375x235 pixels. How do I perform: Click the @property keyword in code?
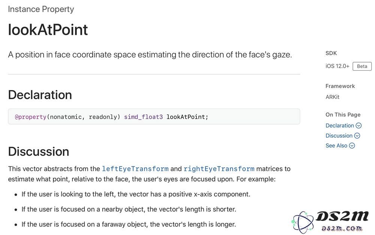pyautogui.click(x=30, y=117)
